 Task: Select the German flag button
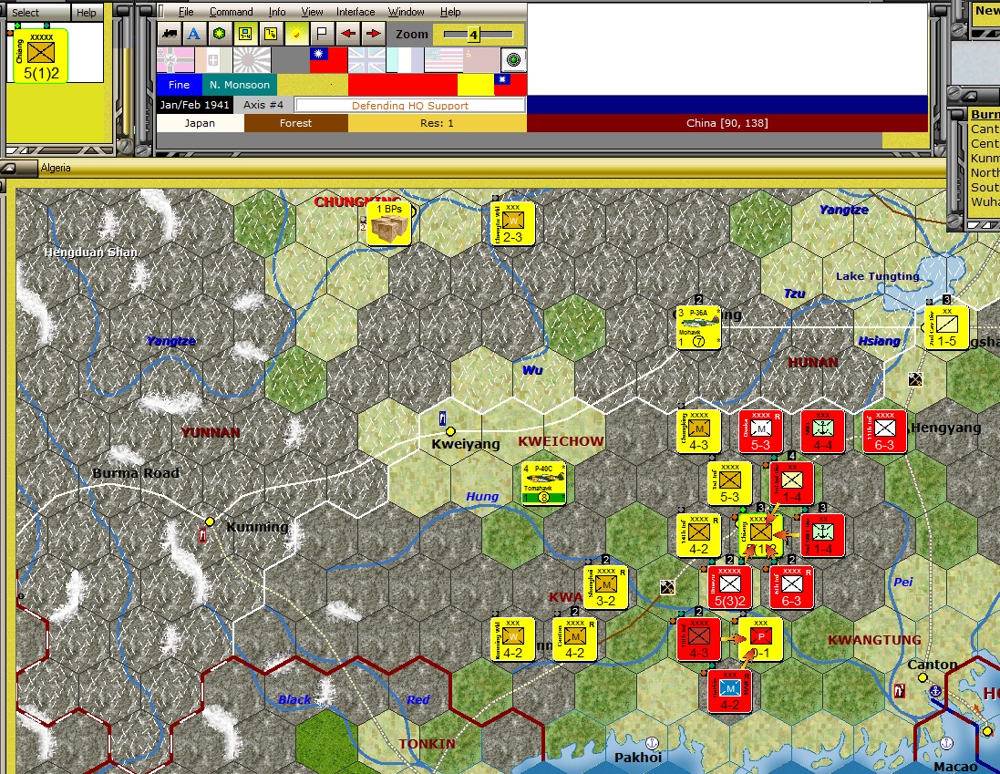point(175,60)
